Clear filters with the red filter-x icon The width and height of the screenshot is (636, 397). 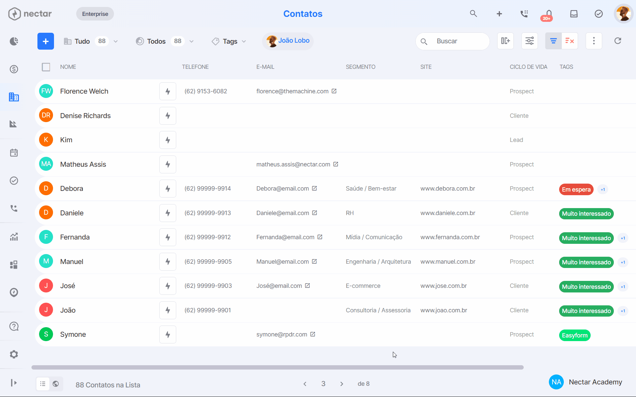pyautogui.click(x=570, y=41)
